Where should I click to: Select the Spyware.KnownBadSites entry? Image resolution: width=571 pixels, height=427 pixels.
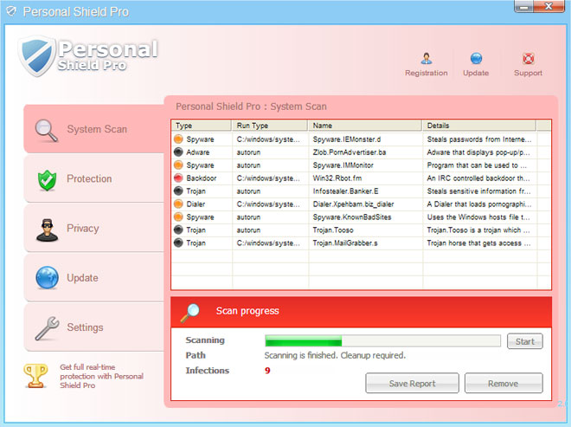coord(352,217)
